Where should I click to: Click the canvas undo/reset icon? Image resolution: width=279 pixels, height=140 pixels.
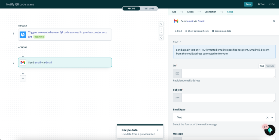(161, 24)
